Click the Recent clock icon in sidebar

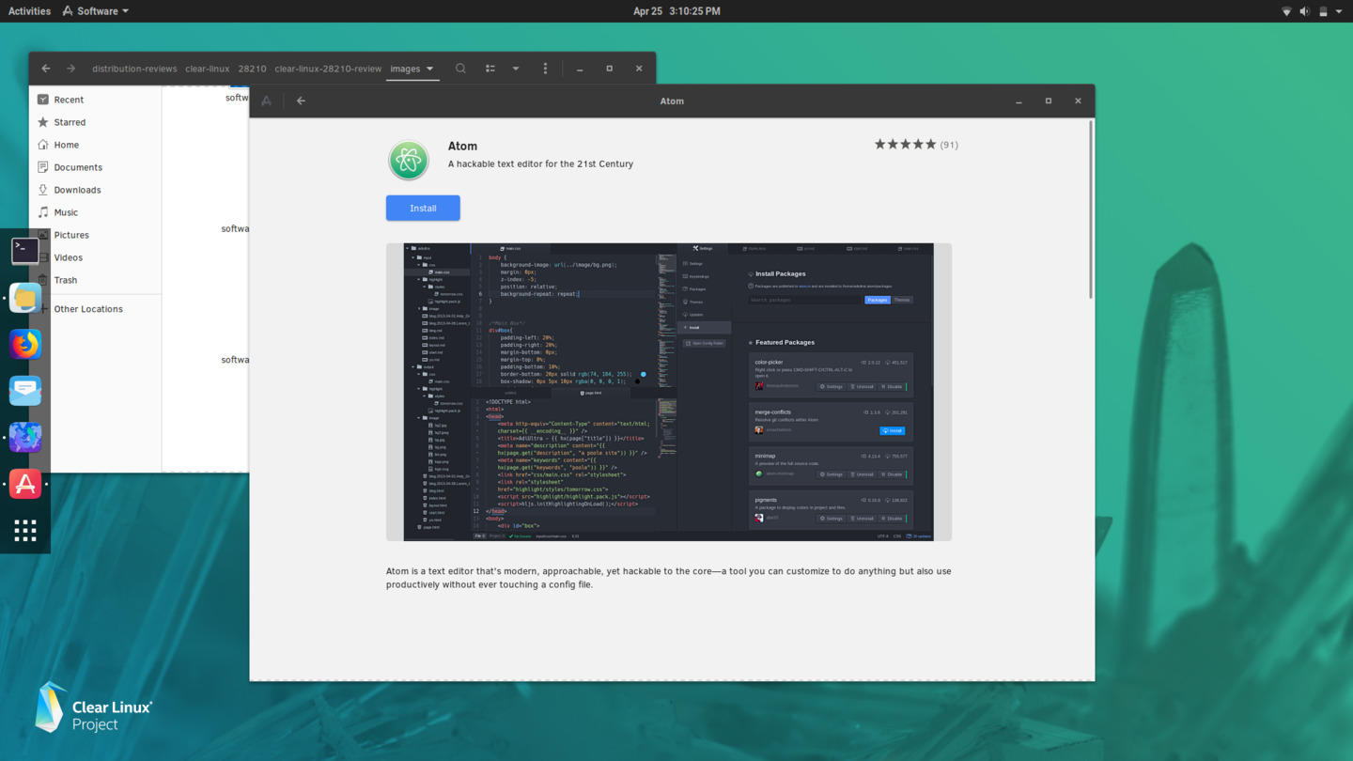42,100
